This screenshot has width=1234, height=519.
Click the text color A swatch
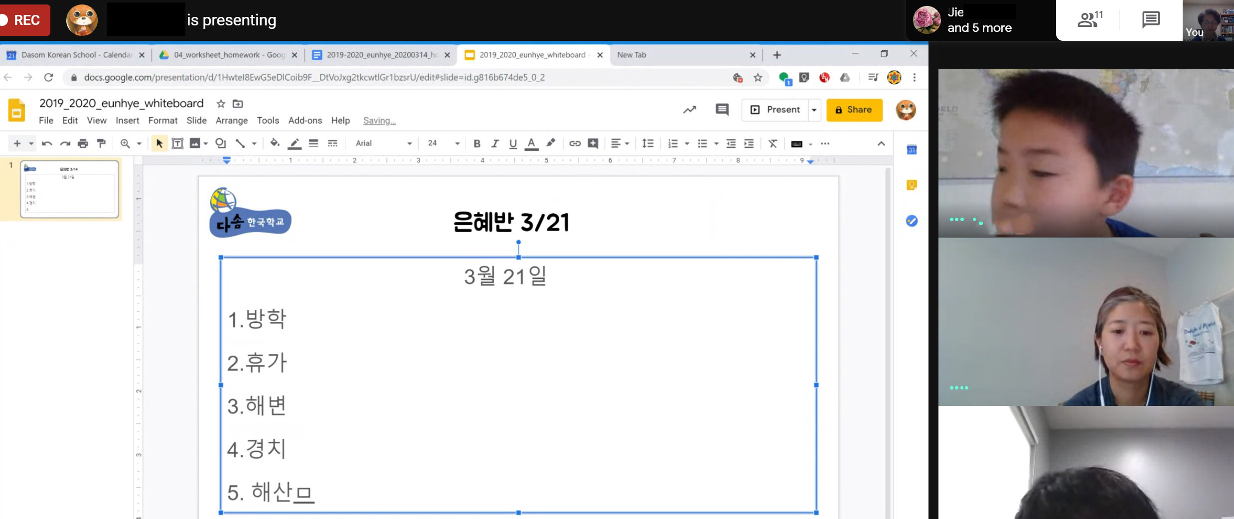click(531, 143)
